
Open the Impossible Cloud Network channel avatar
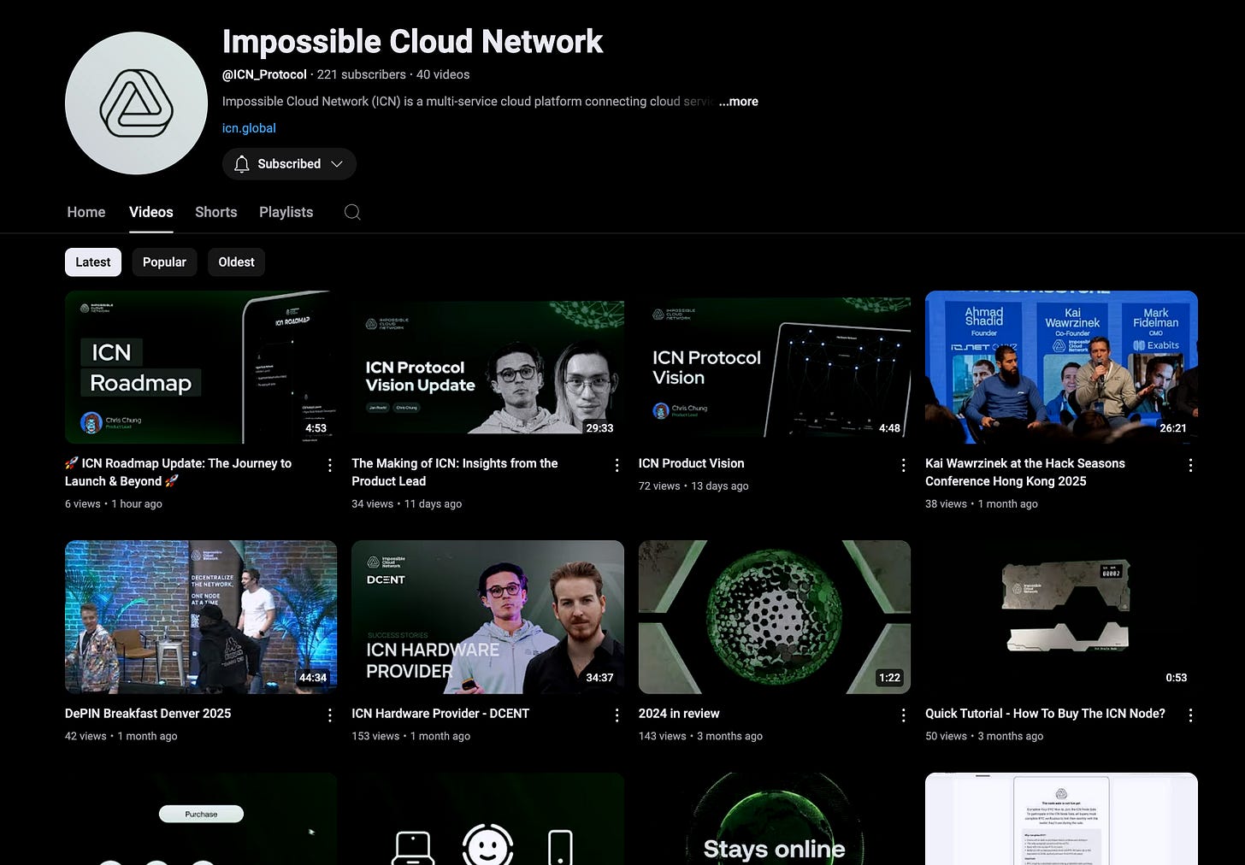click(136, 103)
